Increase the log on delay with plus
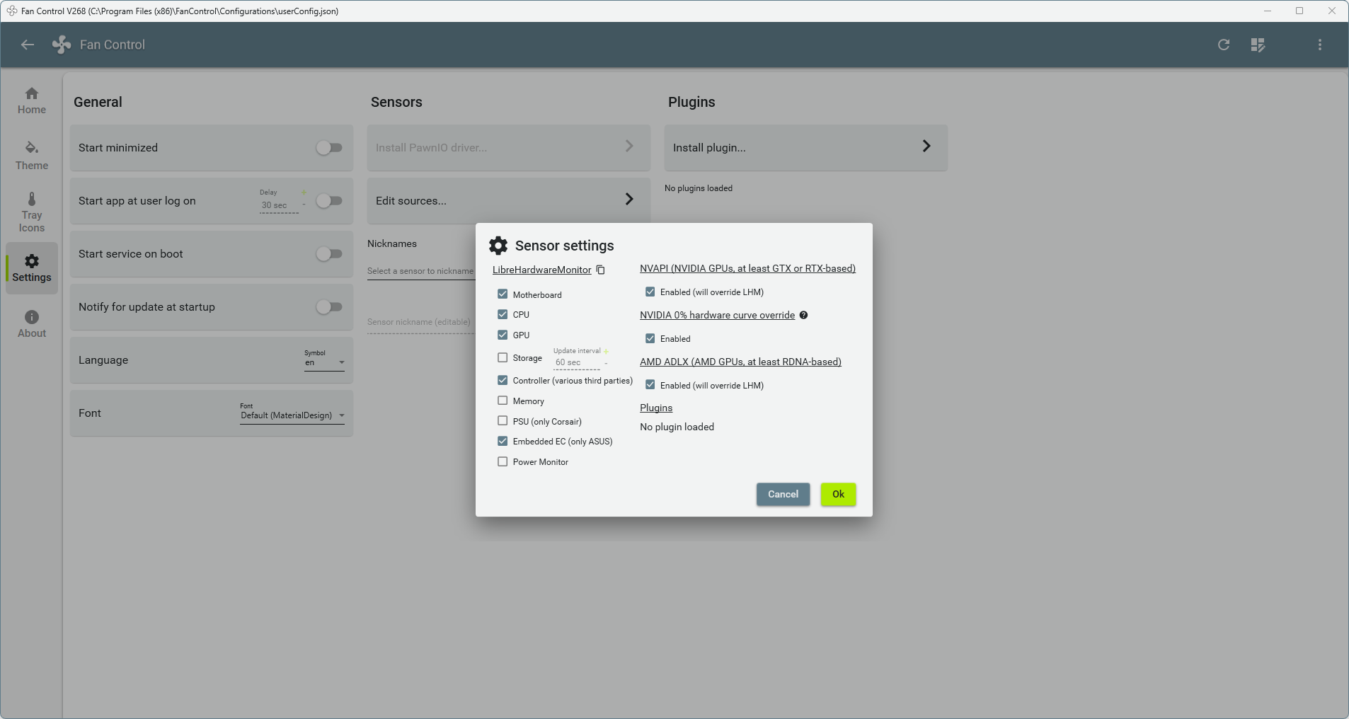 (x=304, y=192)
